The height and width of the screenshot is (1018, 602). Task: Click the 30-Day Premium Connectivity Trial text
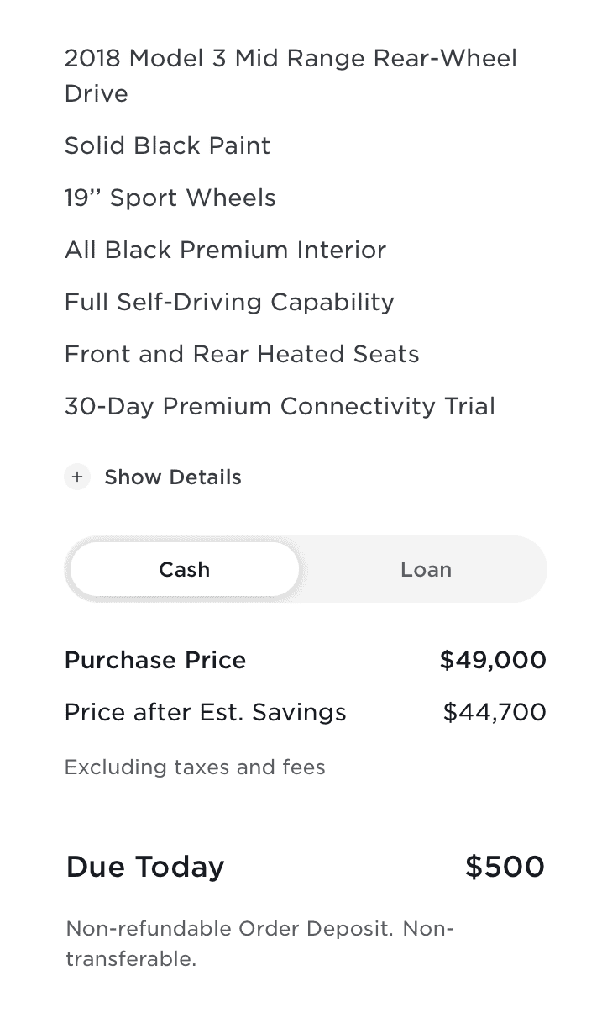coord(280,406)
